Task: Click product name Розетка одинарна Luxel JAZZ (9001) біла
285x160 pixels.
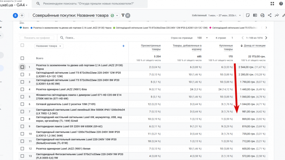Action: (x=61, y=89)
